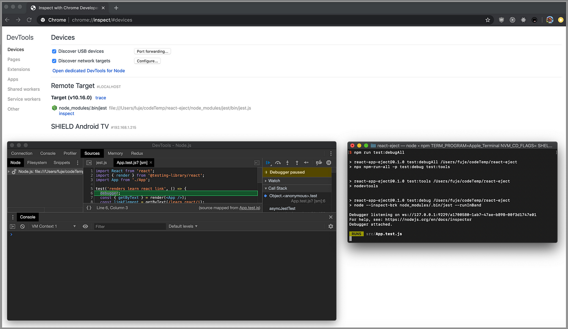Open the console drawer three-dot menu
Viewport: 568px width, 329px height.
(x=13, y=217)
